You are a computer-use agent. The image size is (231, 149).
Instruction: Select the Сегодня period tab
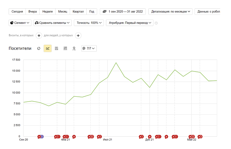17,12
